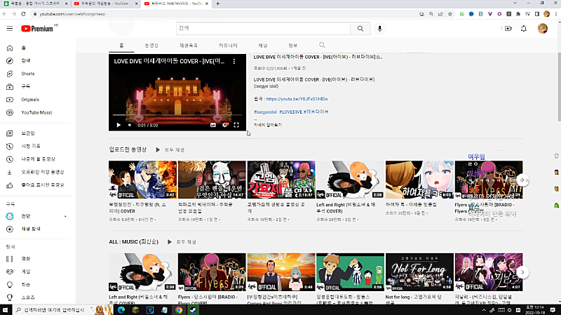
Task: Open featured video three-dot menu
Action: (x=234, y=61)
